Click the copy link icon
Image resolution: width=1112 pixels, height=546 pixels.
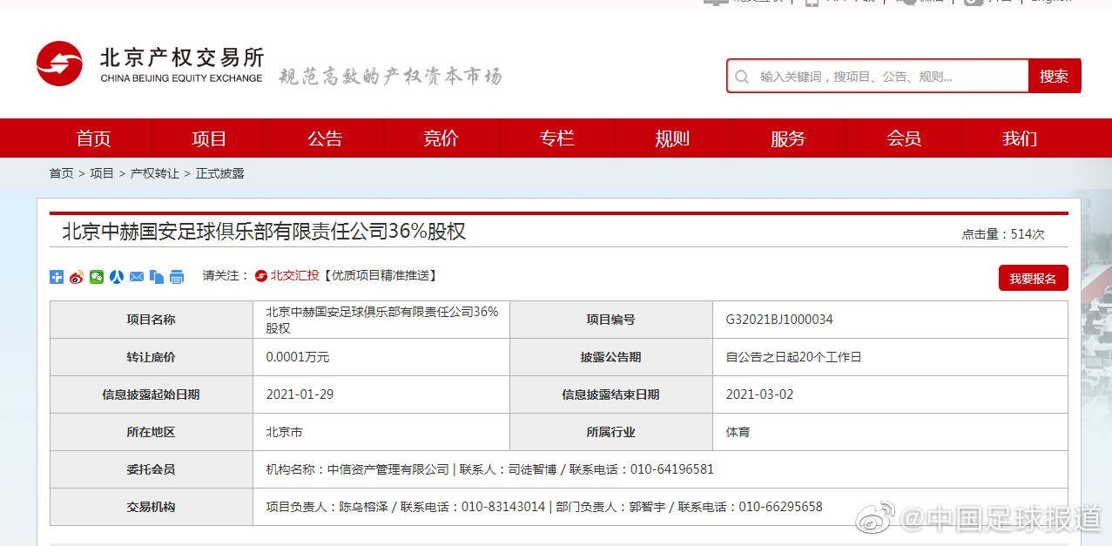coord(157,277)
